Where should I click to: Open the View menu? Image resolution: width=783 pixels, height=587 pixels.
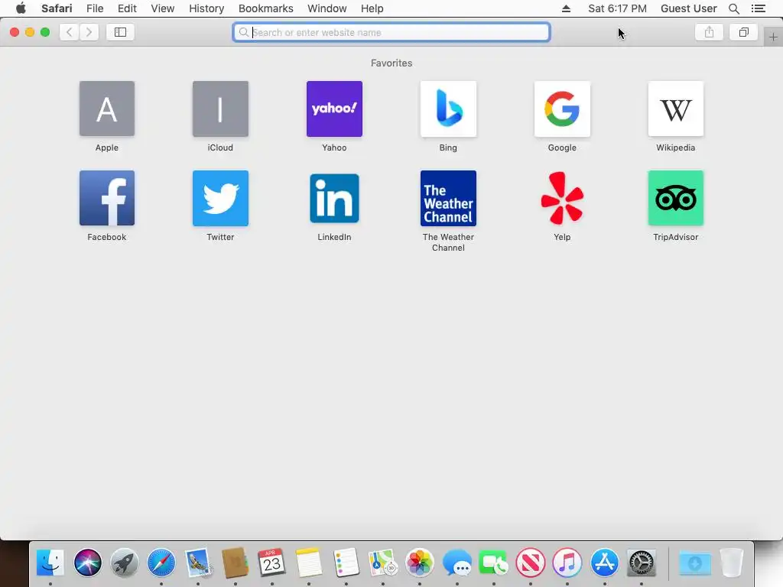coord(163,8)
